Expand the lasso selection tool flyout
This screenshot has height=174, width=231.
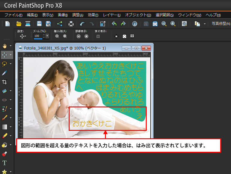click(10, 64)
